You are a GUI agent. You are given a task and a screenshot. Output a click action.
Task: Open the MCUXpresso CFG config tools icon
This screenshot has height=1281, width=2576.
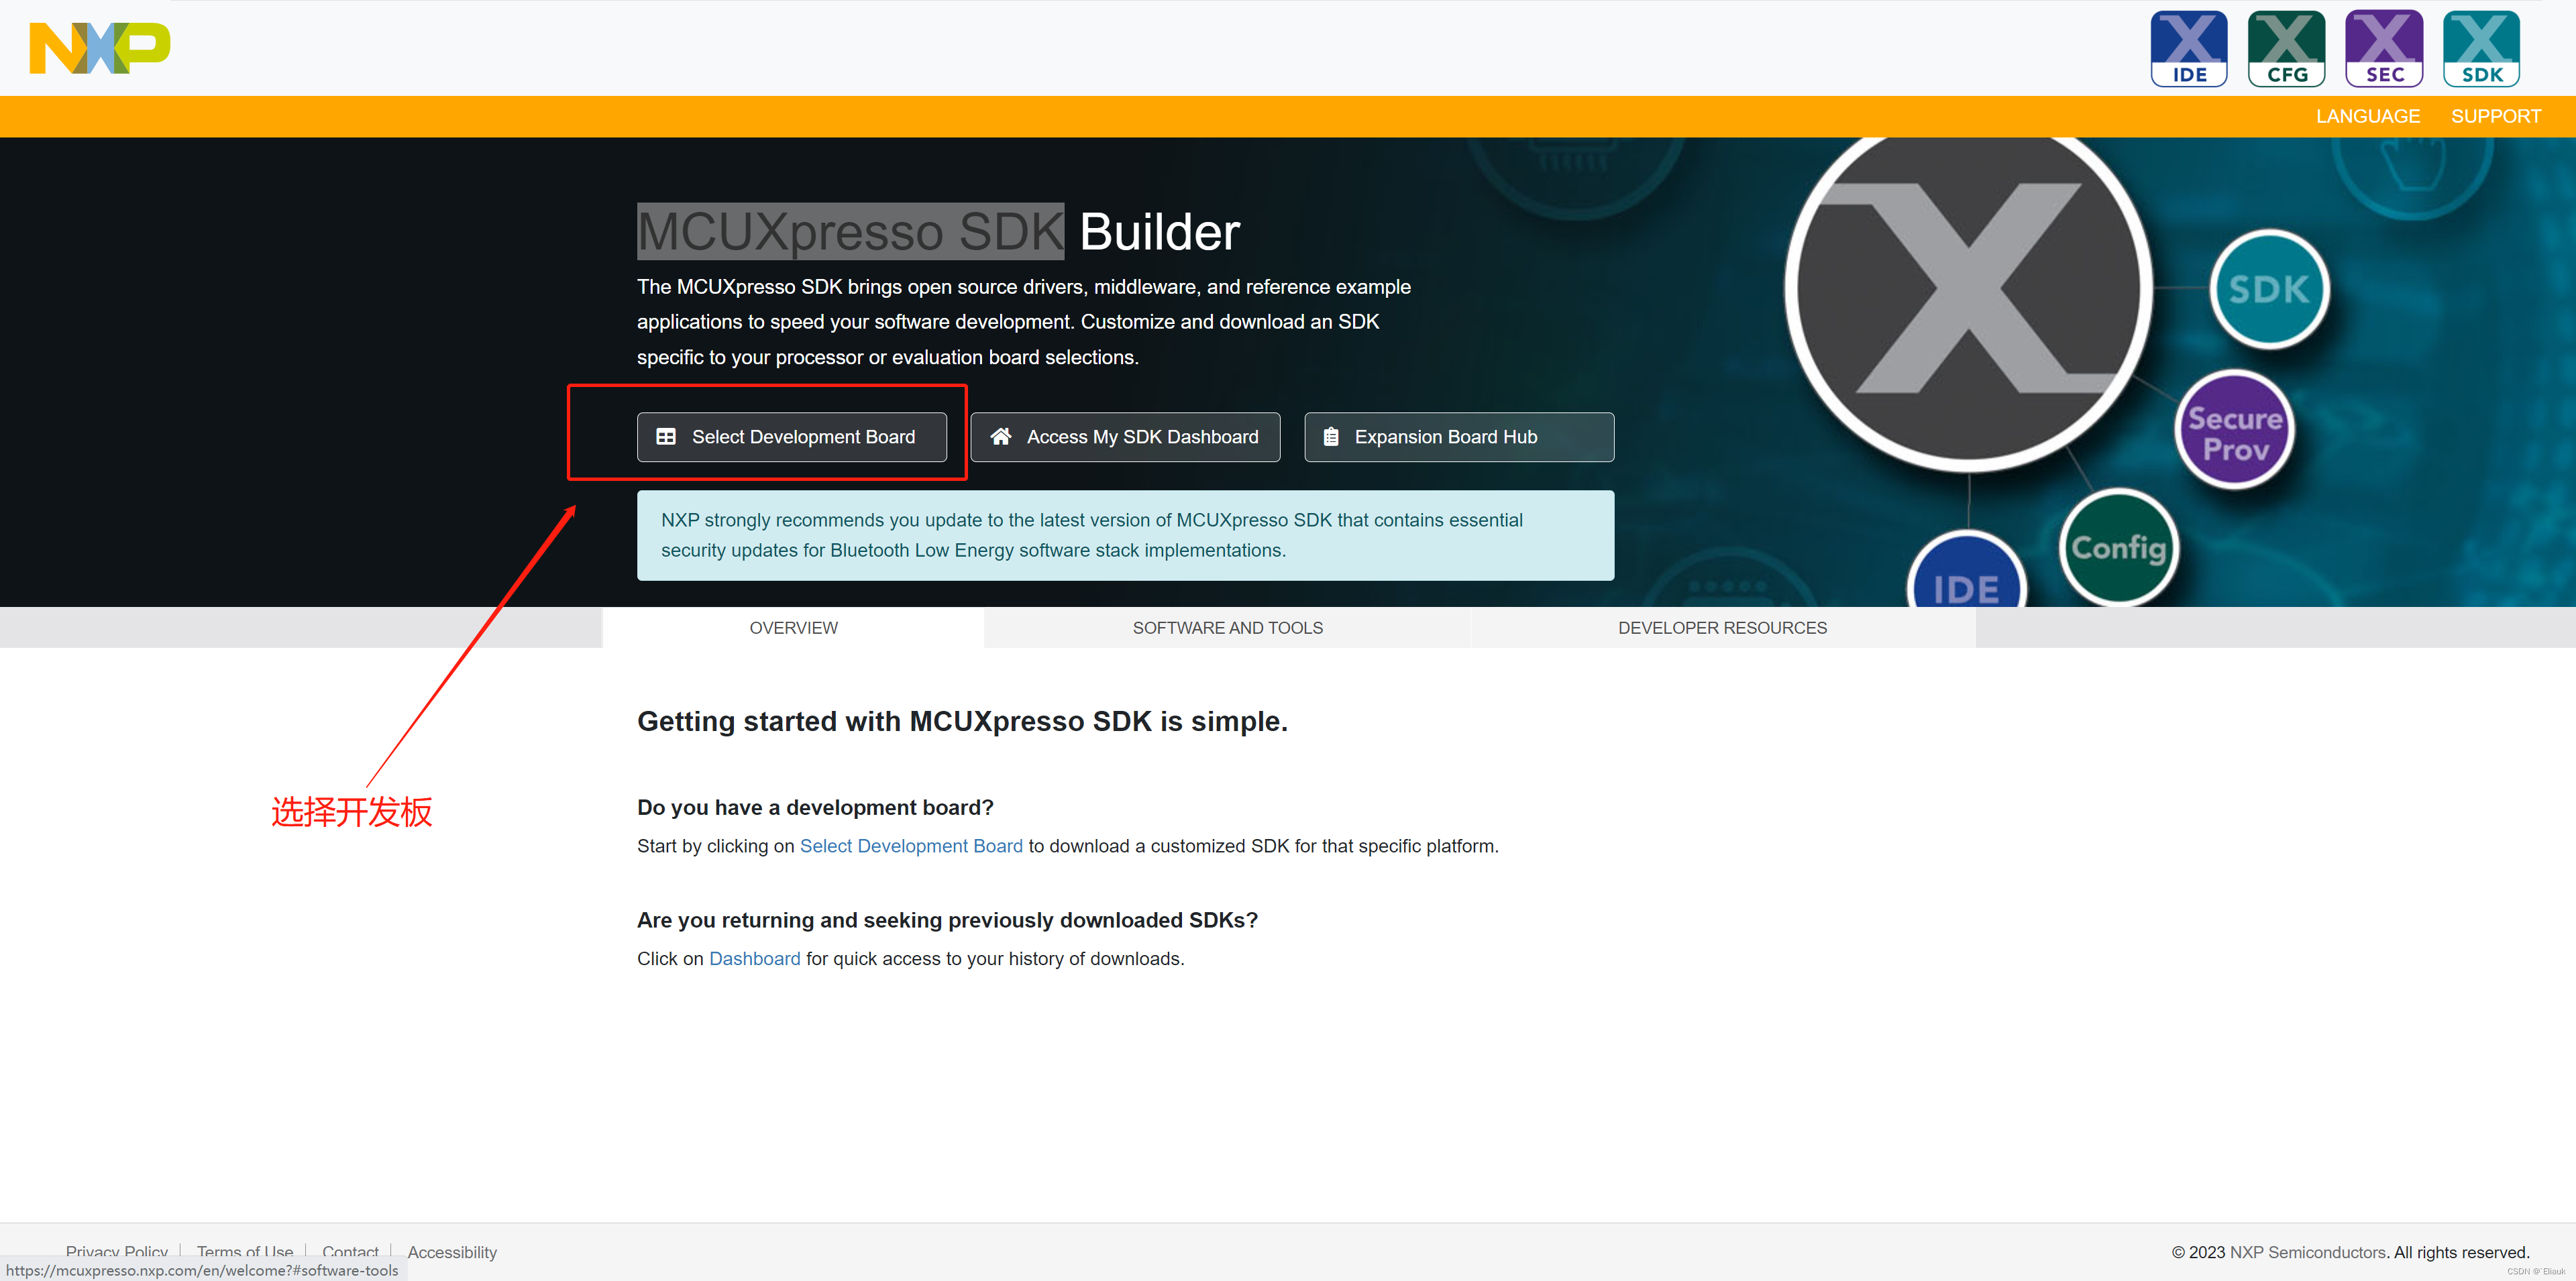click(2286, 49)
